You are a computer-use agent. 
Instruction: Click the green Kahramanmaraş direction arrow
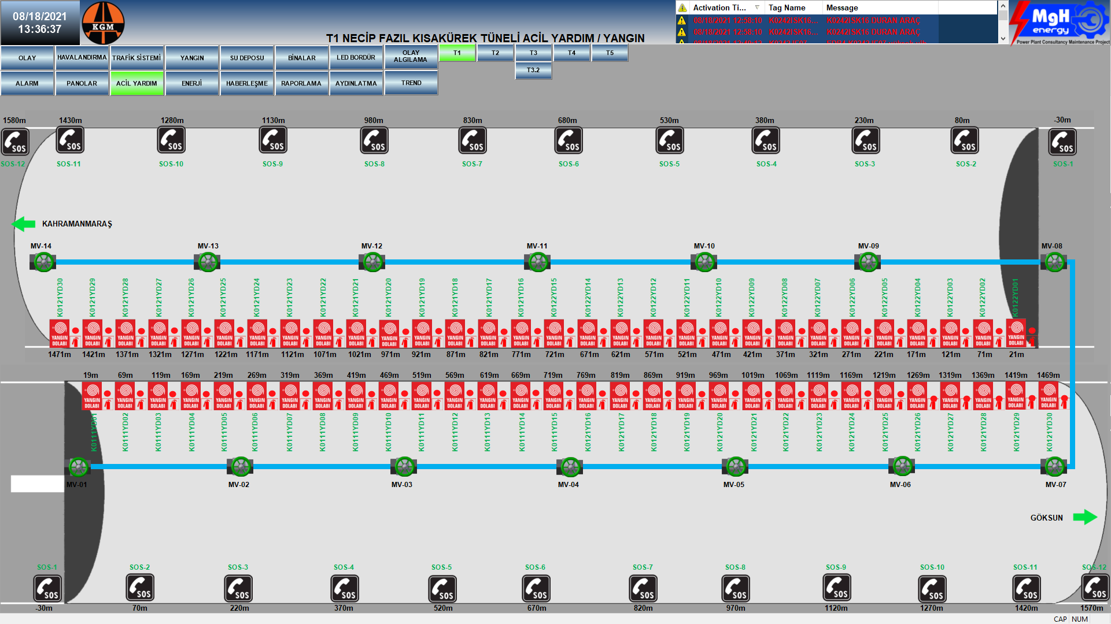[24, 224]
